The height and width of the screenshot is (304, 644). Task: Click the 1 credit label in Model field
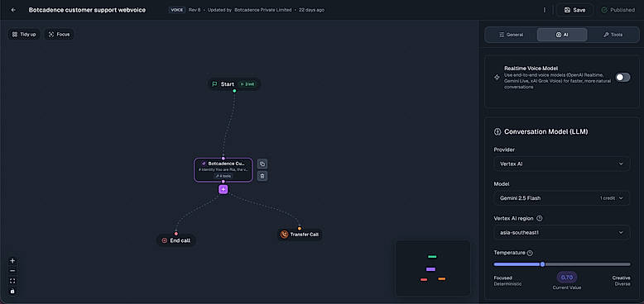coord(608,198)
